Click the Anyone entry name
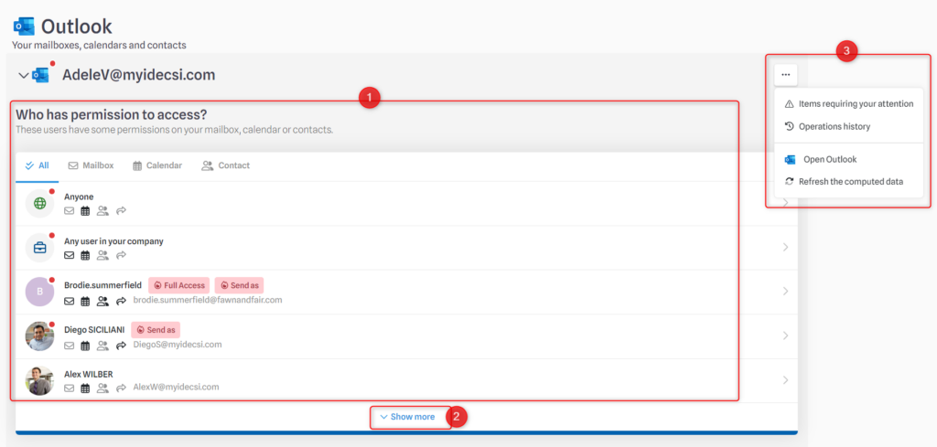 [x=79, y=197]
